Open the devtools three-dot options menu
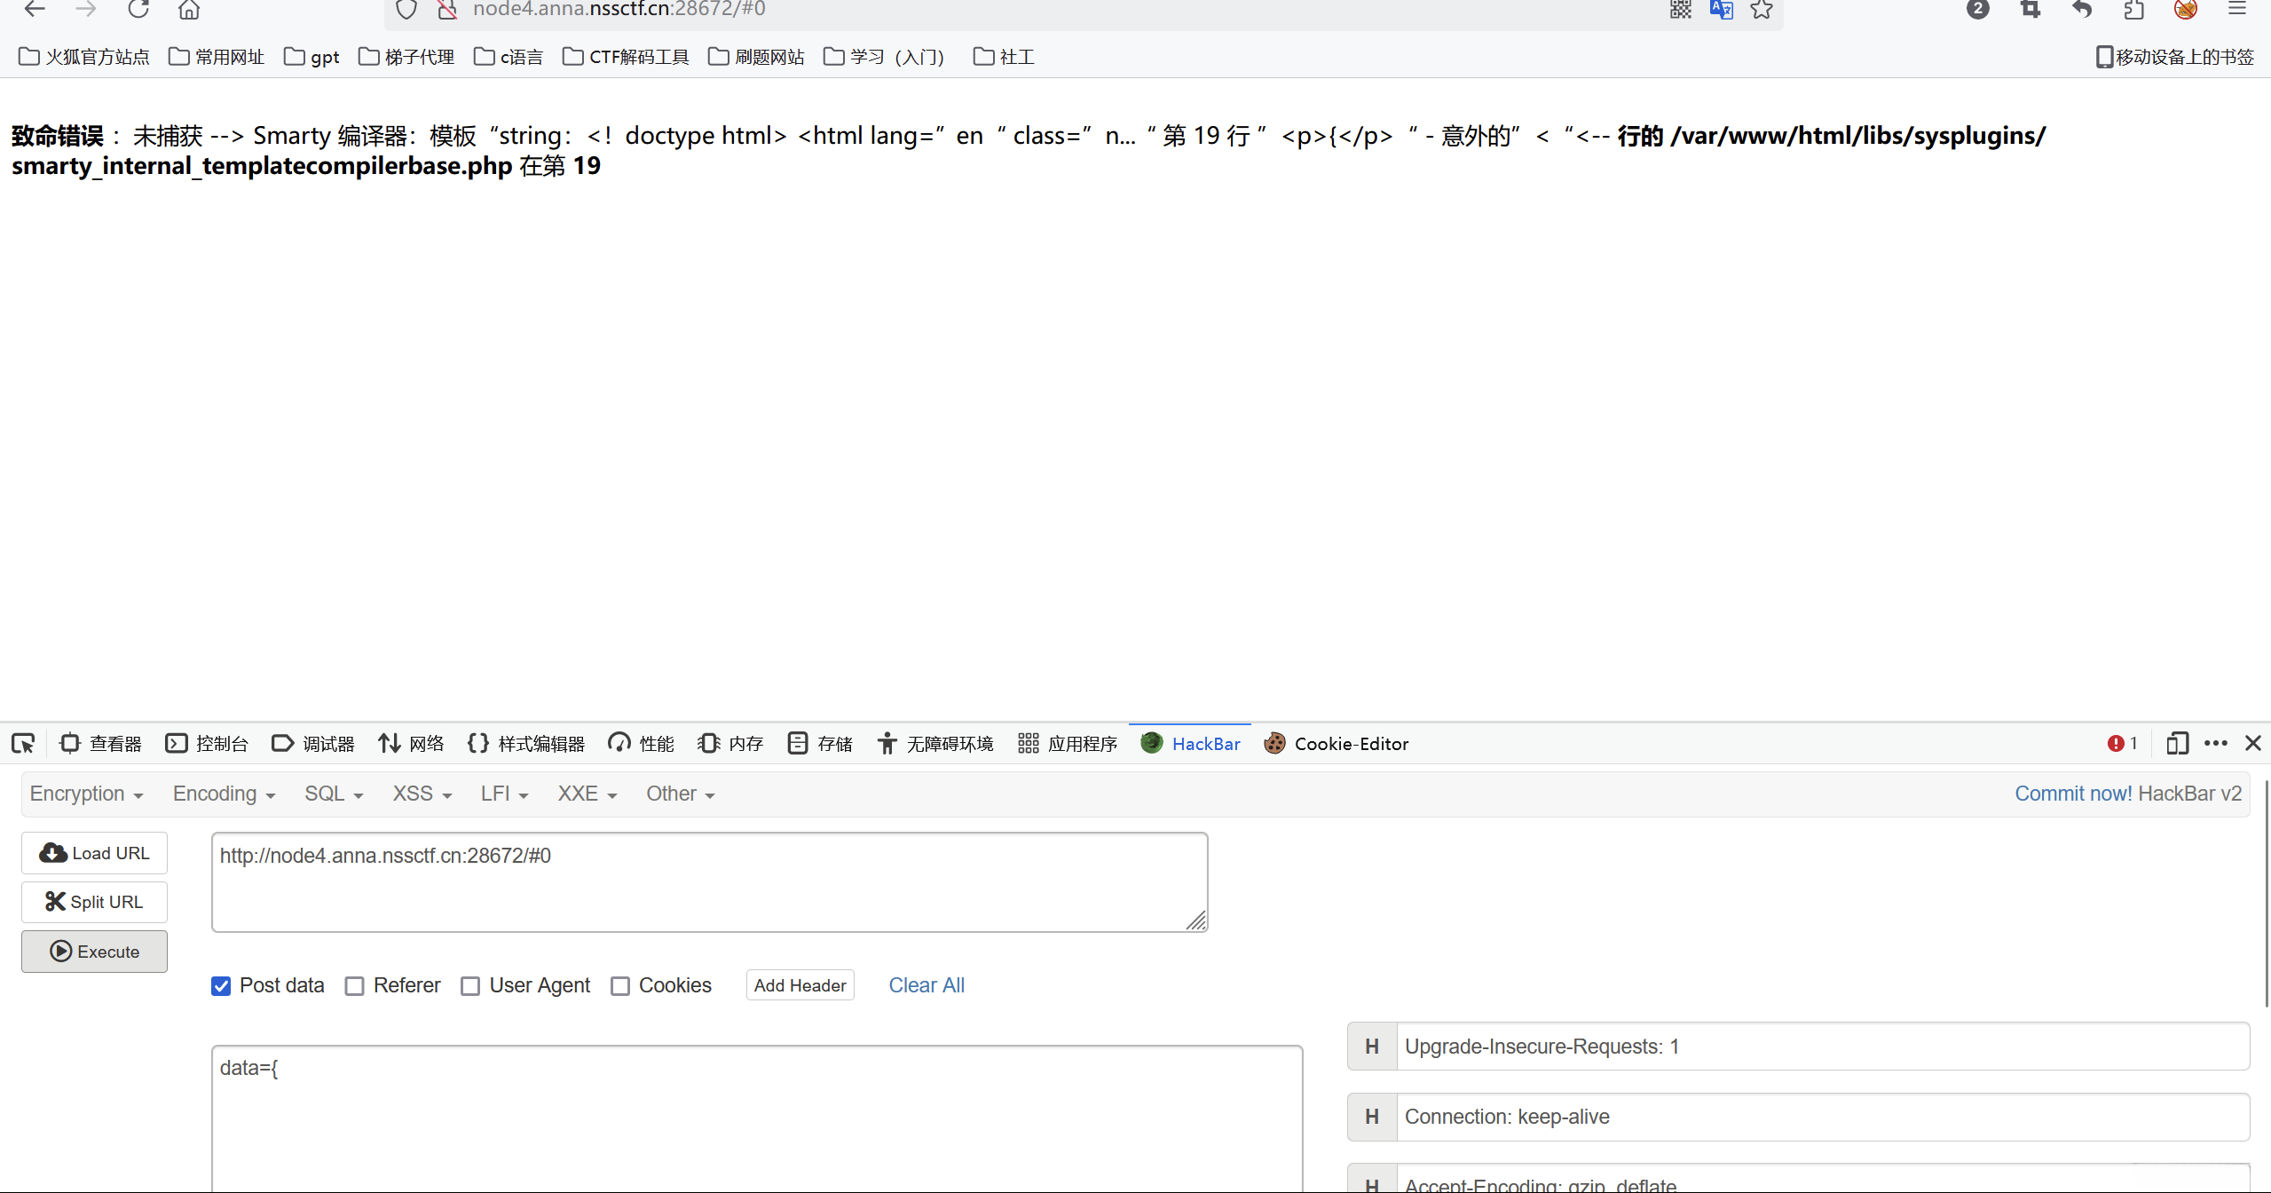The image size is (2271, 1193). click(x=2215, y=743)
